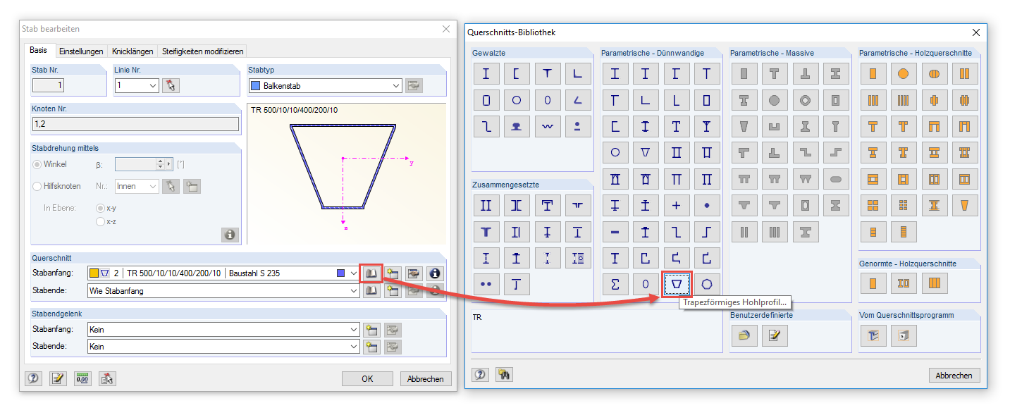Select rolled Z-section in Gewalzte
This screenshot has height=408, width=1010.
pos(486,126)
